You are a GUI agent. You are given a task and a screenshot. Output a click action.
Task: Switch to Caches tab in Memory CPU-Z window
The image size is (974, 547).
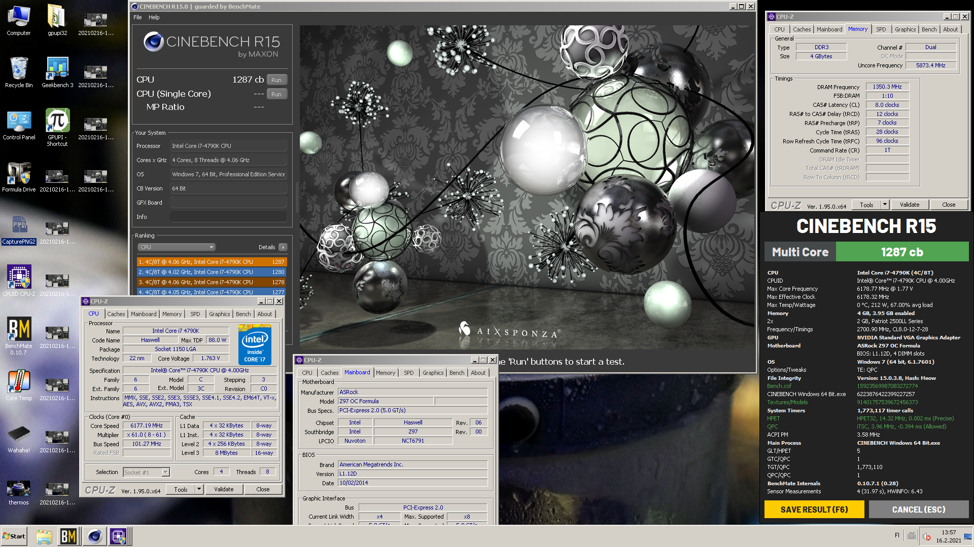(x=802, y=29)
